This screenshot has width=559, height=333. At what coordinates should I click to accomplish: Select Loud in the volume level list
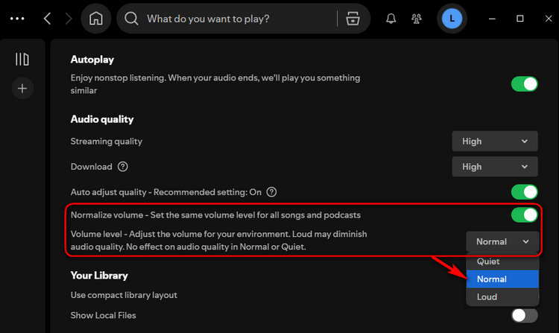pos(502,296)
